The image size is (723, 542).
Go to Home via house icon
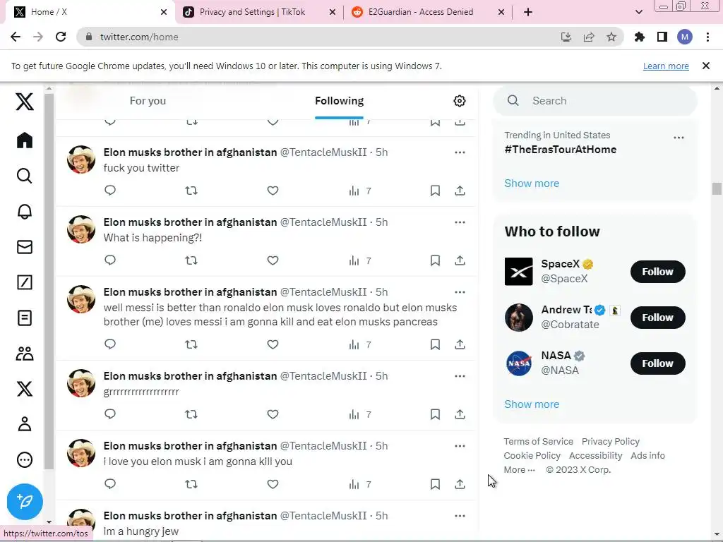(x=25, y=140)
